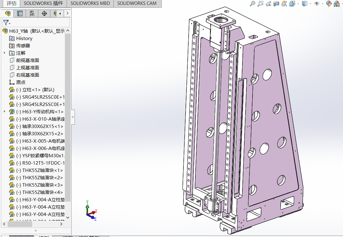Open the Hide/Show Items dropdown arrow
This screenshot has height=237, width=343.
323,4
